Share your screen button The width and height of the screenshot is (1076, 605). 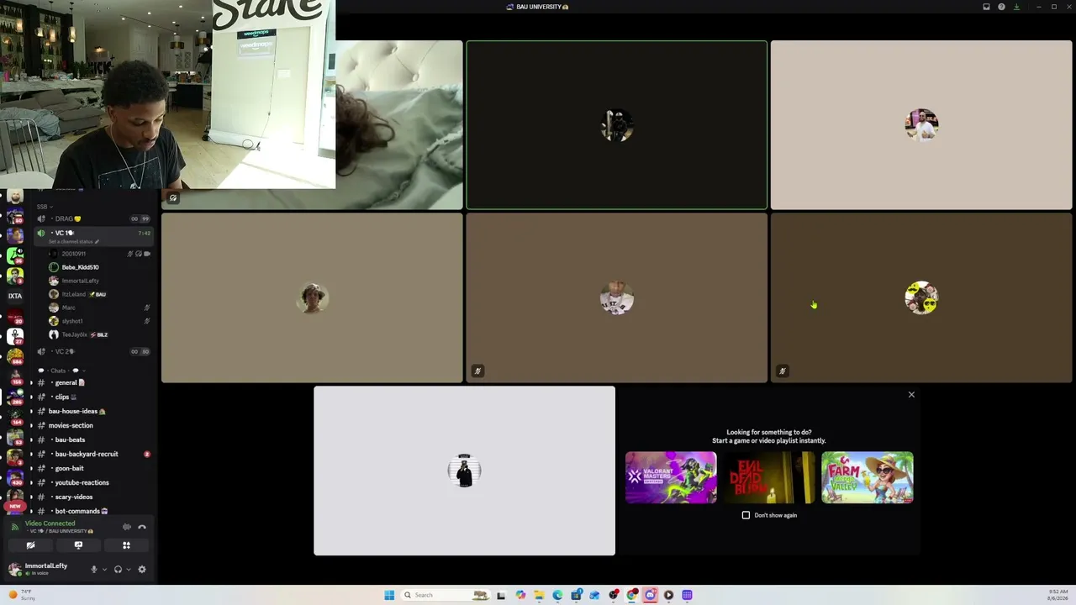tap(78, 545)
